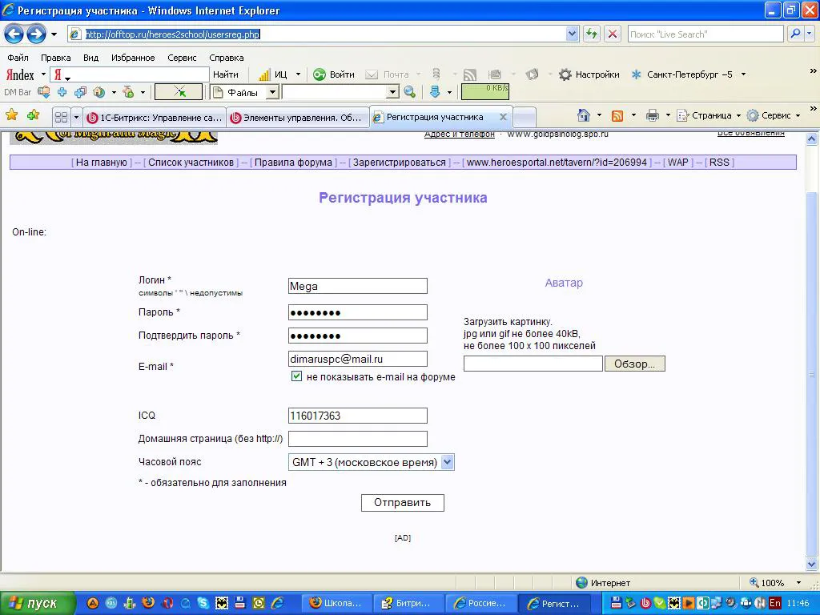Click the Home icon in command bar
The height and width of the screenshot is (615, 820).
click(x=584, y=115)
